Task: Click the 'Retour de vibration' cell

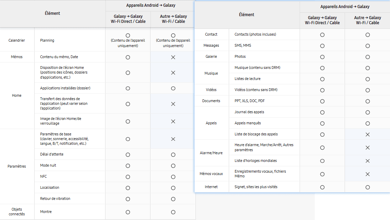Action: [70, 199]
